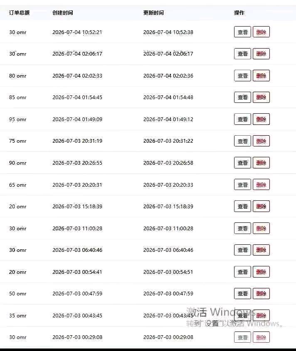Delete the 95 omr order

[x=261, y=119]
